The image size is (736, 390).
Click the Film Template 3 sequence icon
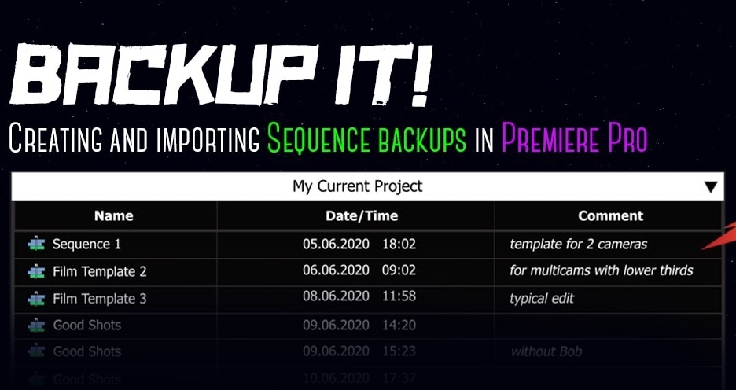point(36,299)
